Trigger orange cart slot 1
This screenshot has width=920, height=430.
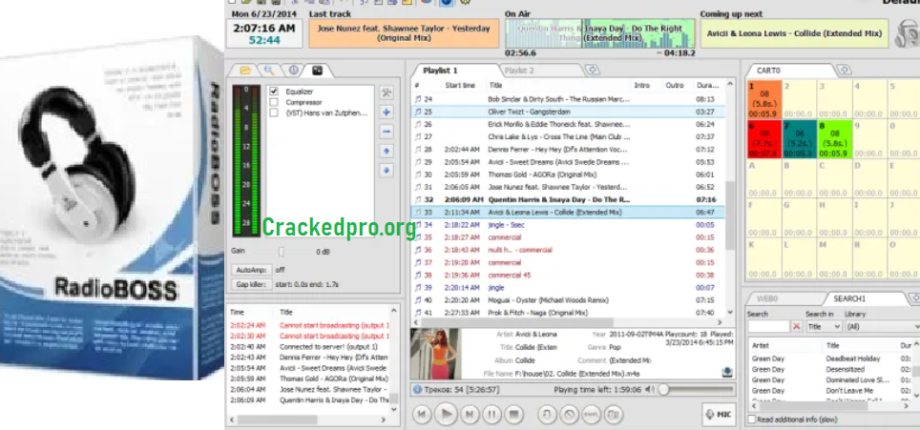(x=763, y=99)
